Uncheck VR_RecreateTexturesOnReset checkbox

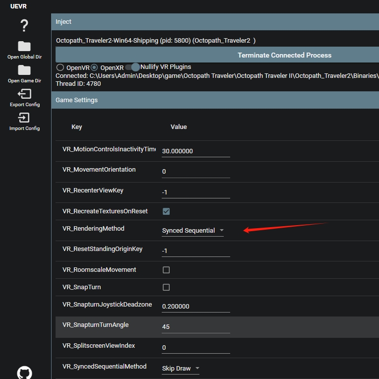pos(166,211)
